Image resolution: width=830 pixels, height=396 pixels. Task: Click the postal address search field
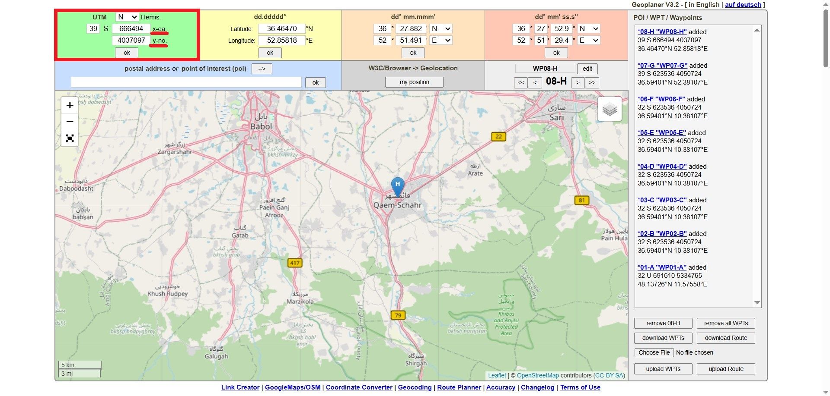point(186,82)
